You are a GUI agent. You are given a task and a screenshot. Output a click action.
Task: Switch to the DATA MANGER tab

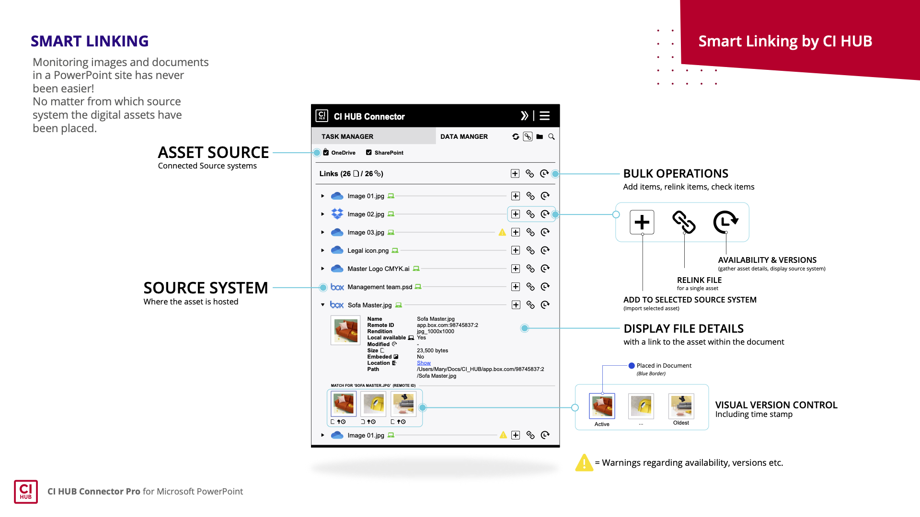coord(464,136)
